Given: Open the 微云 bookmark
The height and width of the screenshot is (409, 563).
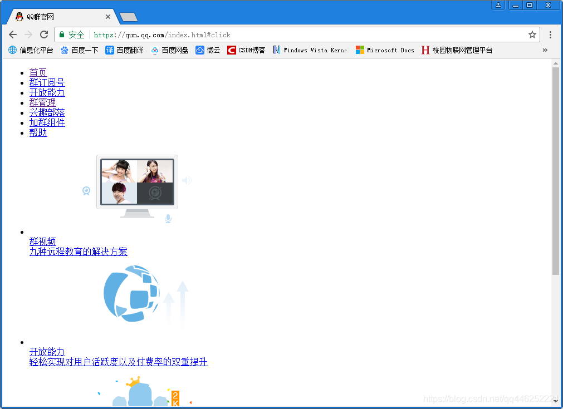Looking at the screenshot, I should pyautogui.click(x=208, y=50).
